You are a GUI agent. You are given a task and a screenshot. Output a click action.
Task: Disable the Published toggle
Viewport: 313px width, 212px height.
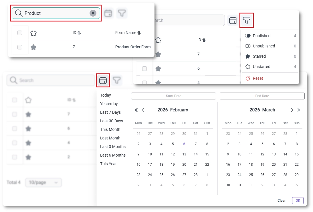point(248,35)
